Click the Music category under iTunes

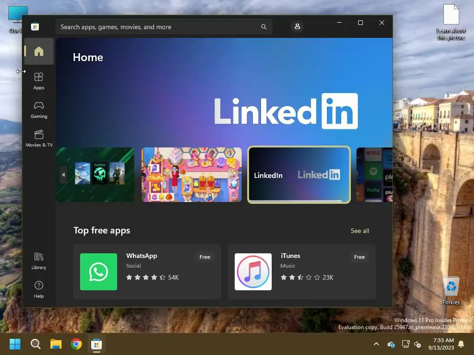point(287,266)
